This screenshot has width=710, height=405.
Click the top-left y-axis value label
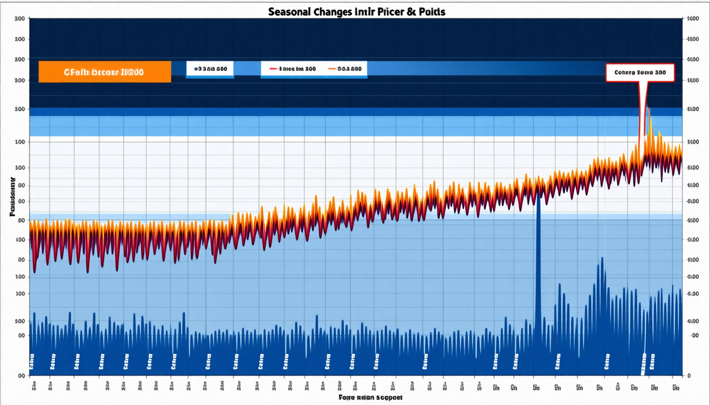point(20,19)
